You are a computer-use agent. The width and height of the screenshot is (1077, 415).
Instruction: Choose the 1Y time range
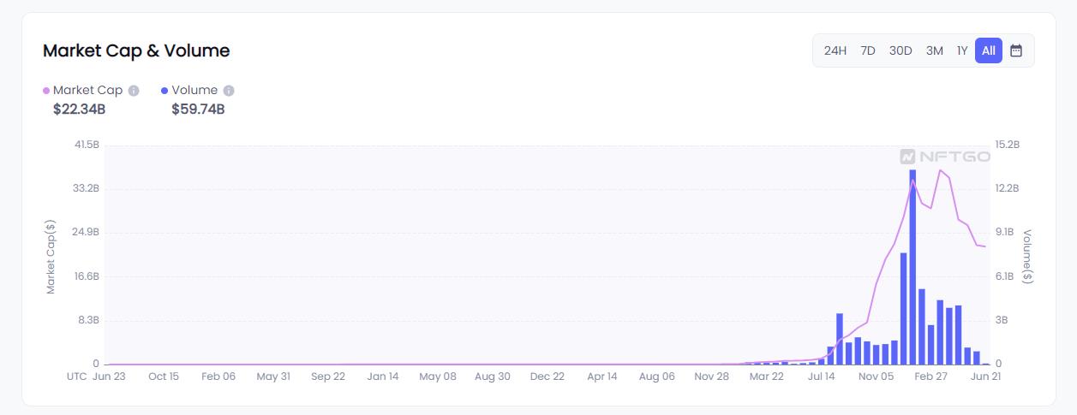(x=962, y=50)
